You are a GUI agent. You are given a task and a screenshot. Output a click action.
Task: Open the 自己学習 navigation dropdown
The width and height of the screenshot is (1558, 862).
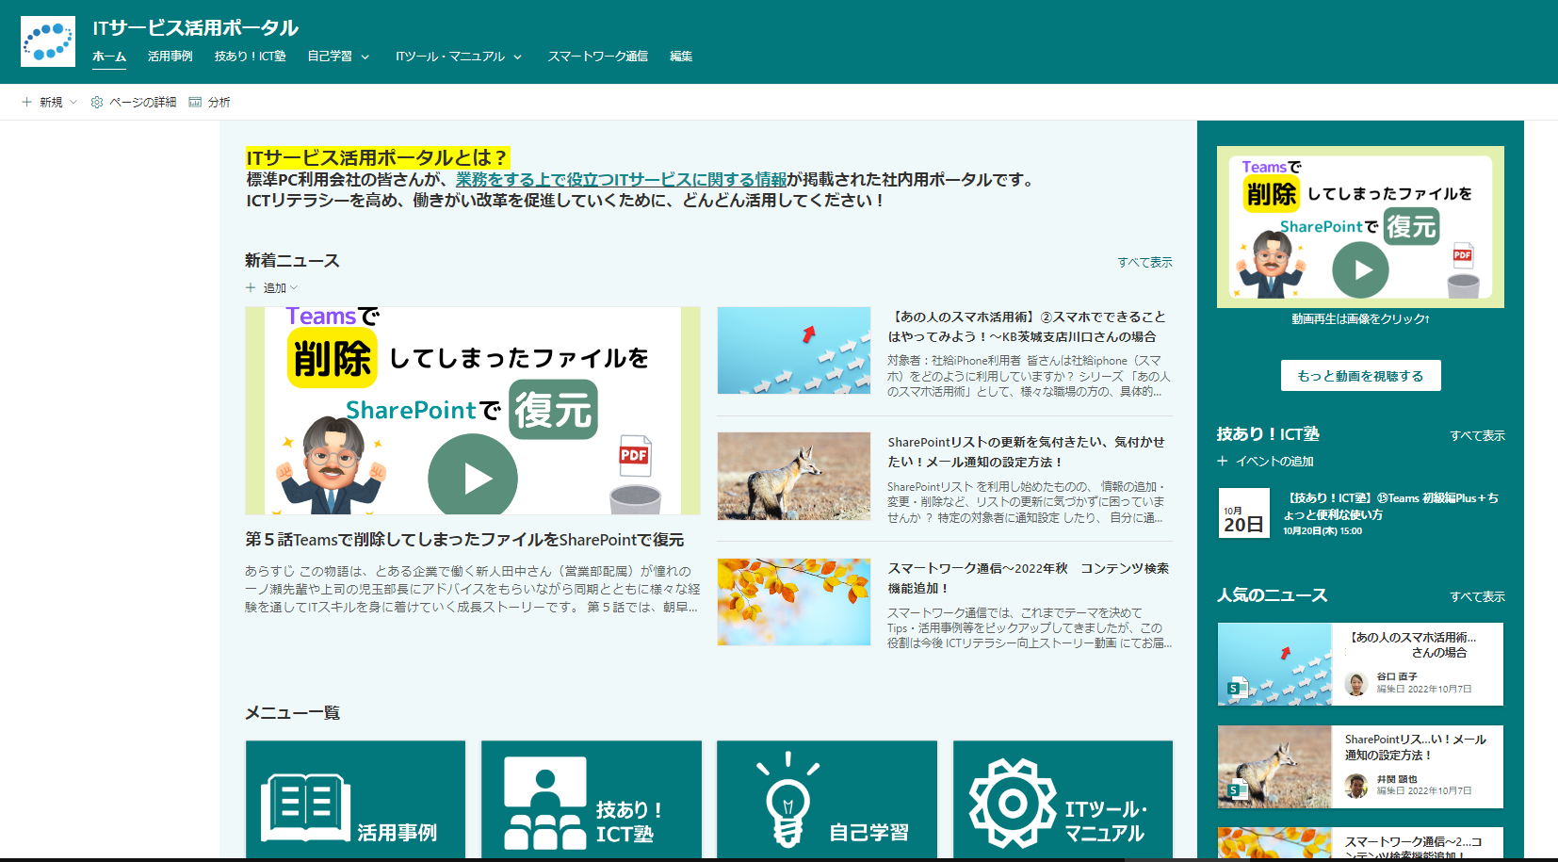point(365,57)
